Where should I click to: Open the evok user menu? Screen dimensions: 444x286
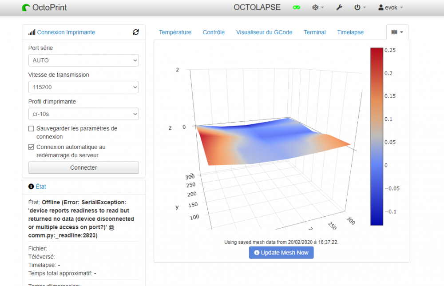390,8
